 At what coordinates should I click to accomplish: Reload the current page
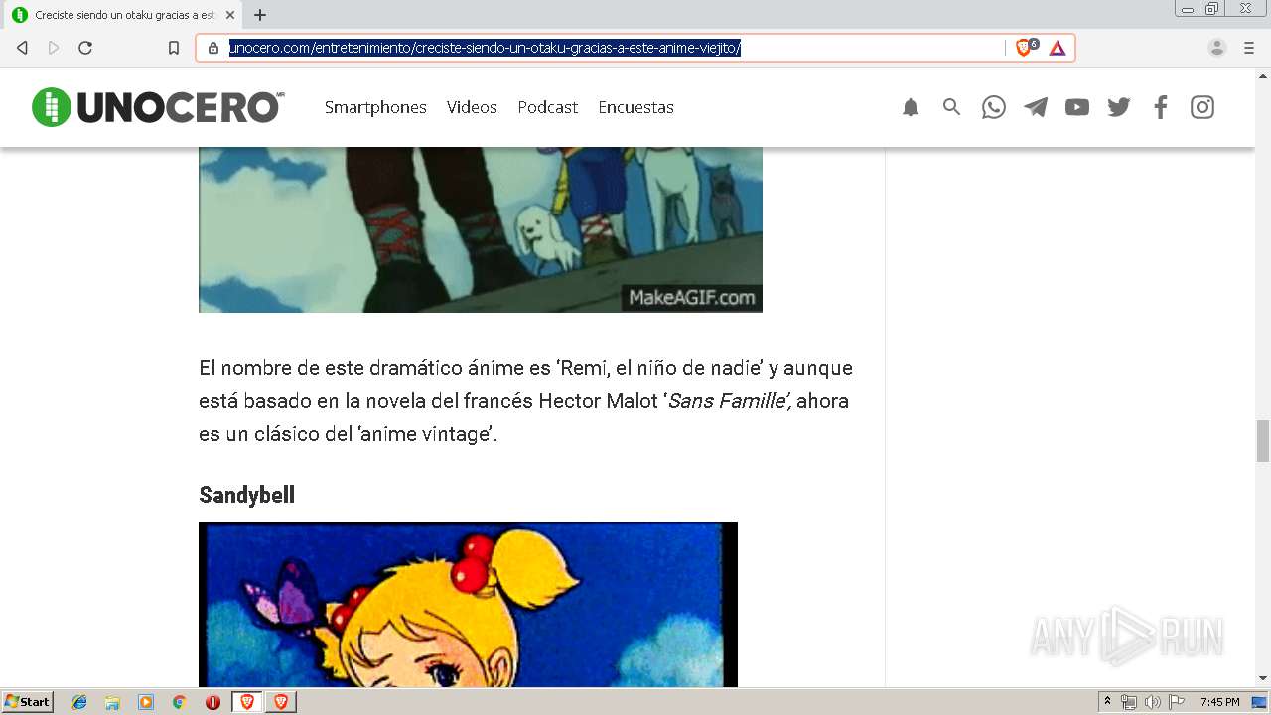click(x=85, y=48)
